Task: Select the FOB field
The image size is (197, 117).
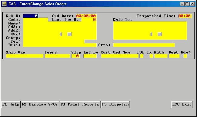Action: (141, 56)
